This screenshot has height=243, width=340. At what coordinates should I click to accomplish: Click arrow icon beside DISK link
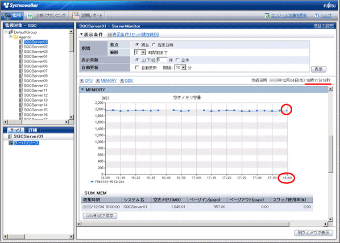122,81
